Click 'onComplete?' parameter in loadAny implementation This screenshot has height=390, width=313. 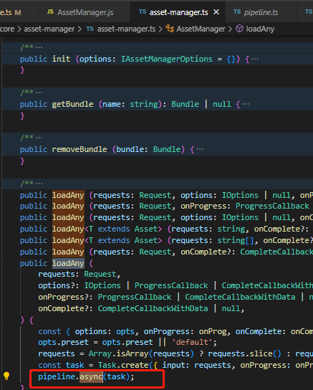(x=63, y=308)
